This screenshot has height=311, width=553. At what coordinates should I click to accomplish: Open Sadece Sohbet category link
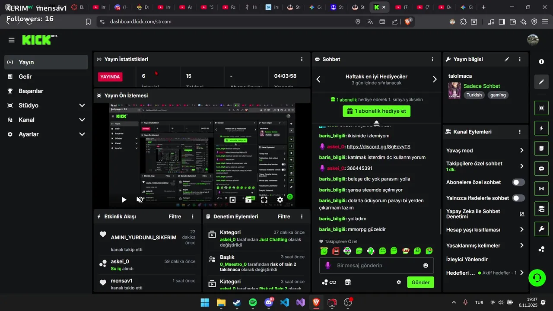(x=482, y=86)
